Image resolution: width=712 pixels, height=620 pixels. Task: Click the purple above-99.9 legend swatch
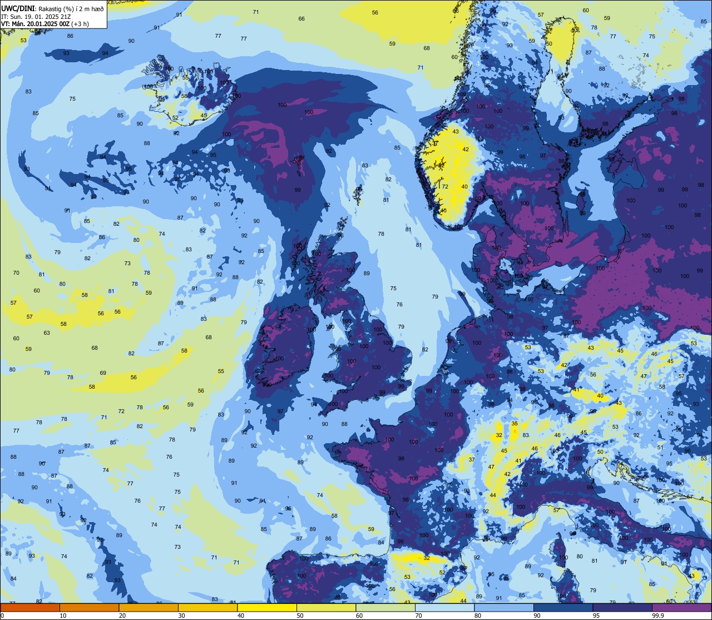681,607
